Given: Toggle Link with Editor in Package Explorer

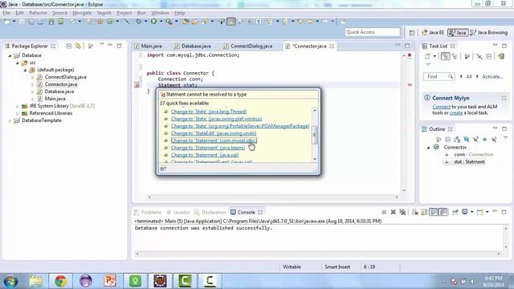Looking at the screenshot, I should click(x=78, y=46).
